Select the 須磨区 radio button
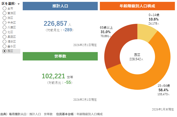 (x=4, y=42)
